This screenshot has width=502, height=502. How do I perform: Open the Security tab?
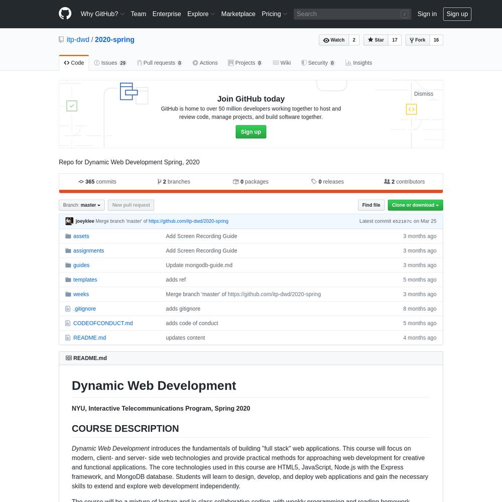point(318,63)
